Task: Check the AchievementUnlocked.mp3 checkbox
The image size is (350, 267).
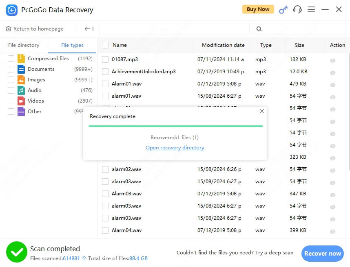Action: (105, 72)
